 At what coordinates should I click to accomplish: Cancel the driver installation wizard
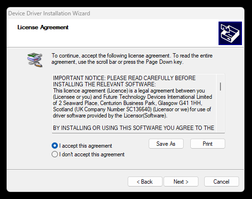[221, 182]
